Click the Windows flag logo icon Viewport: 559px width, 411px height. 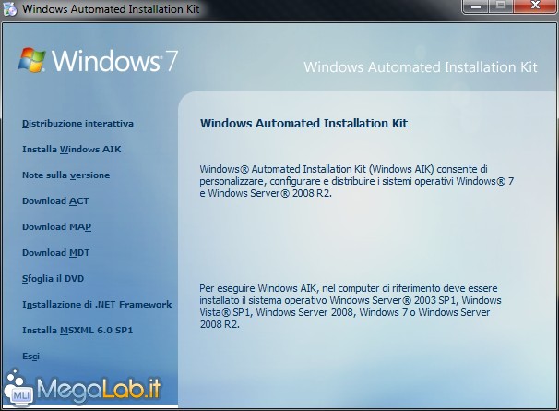tap(33, 59)
